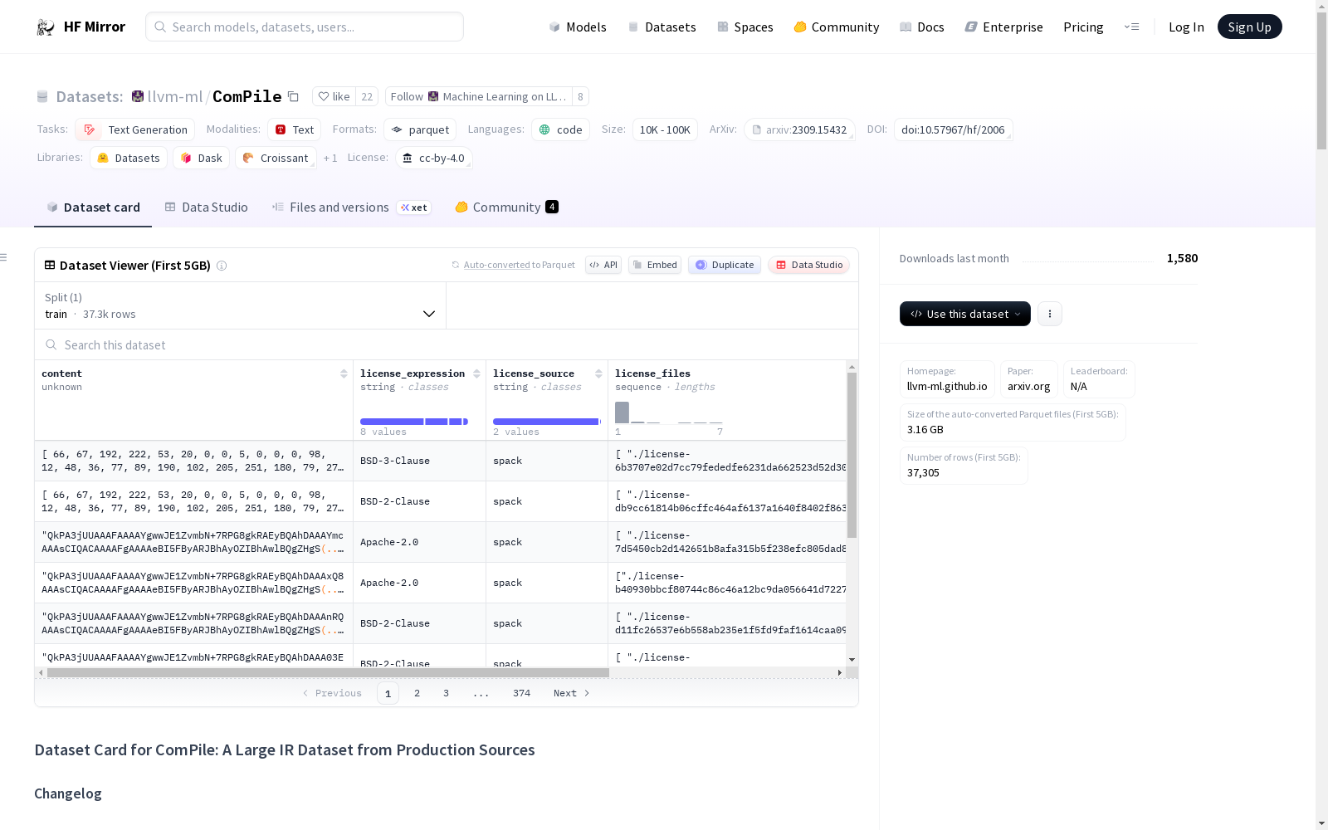Go to the Next page of rows

(571, 693)
